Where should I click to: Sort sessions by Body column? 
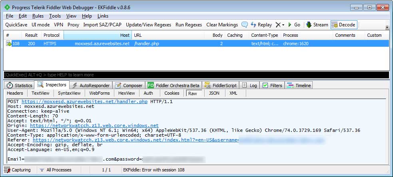tap(215, 35)
